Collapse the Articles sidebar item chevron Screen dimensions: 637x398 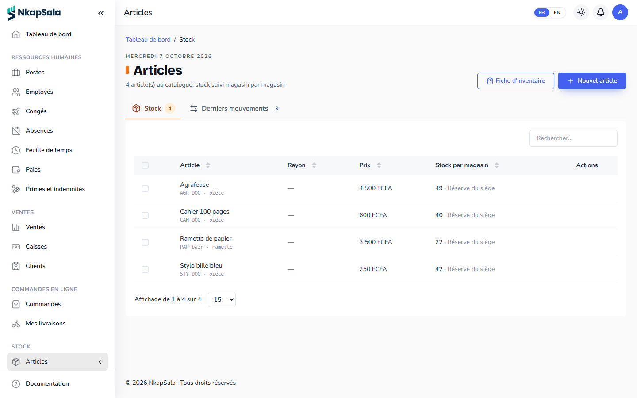pos(100,362)
